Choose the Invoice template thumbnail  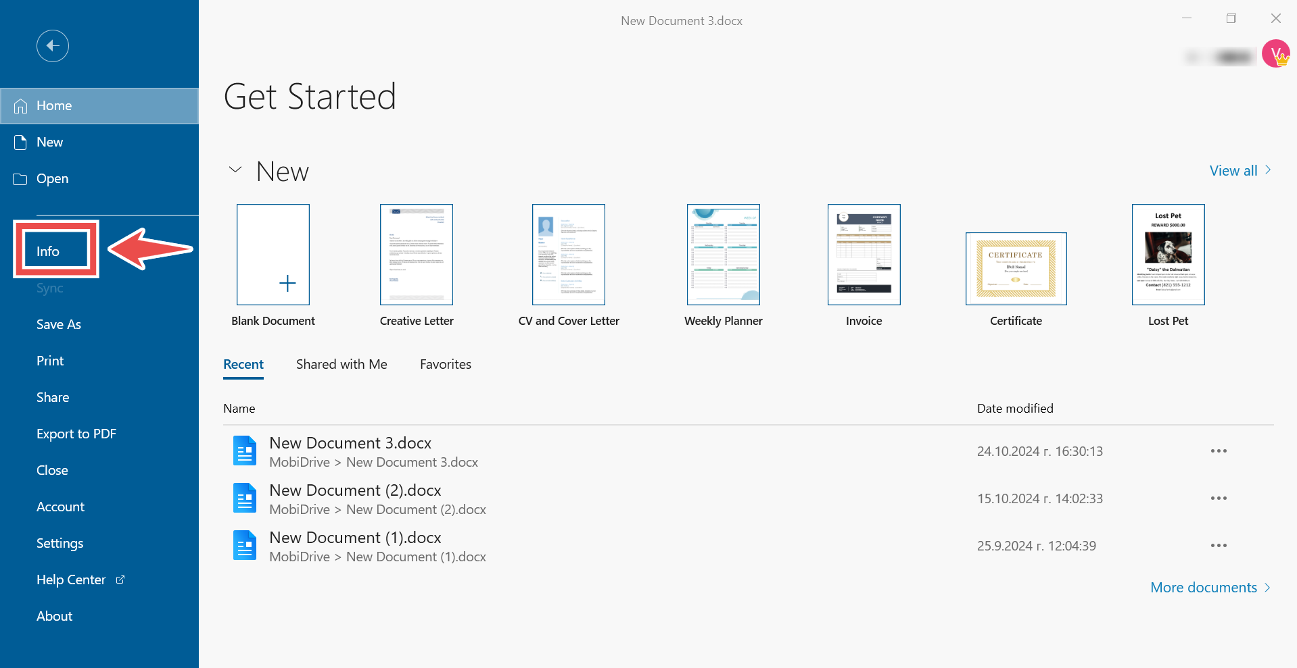click(x=864, y=255)
